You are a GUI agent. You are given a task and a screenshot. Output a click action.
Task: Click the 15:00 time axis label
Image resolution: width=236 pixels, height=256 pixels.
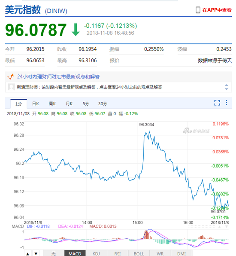(x=137, y=222)
